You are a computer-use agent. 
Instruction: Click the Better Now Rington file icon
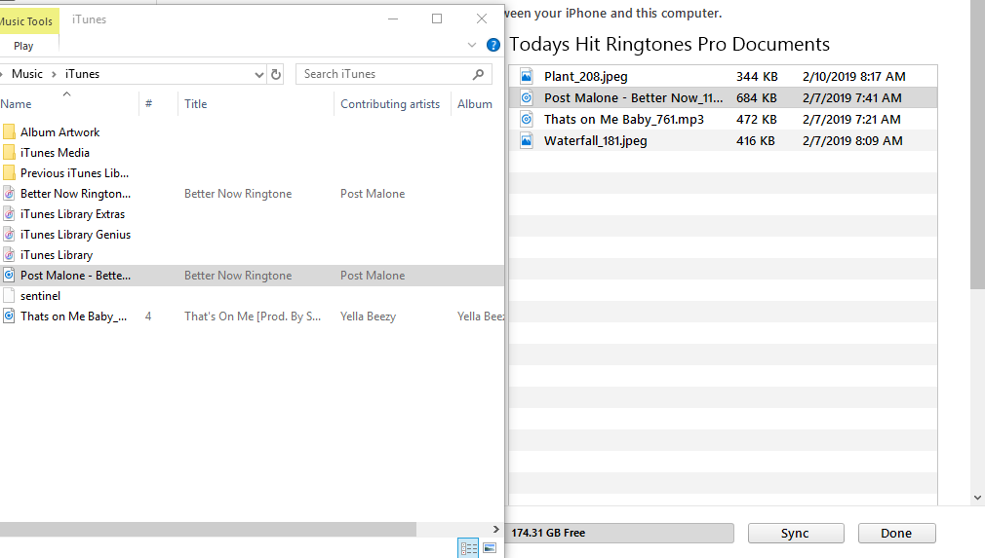9,193
